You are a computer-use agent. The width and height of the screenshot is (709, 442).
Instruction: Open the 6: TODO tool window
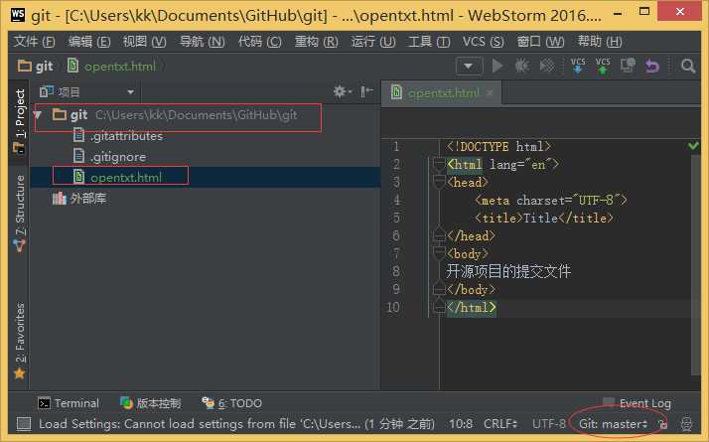pyautogui.click(x=232, y=403)
